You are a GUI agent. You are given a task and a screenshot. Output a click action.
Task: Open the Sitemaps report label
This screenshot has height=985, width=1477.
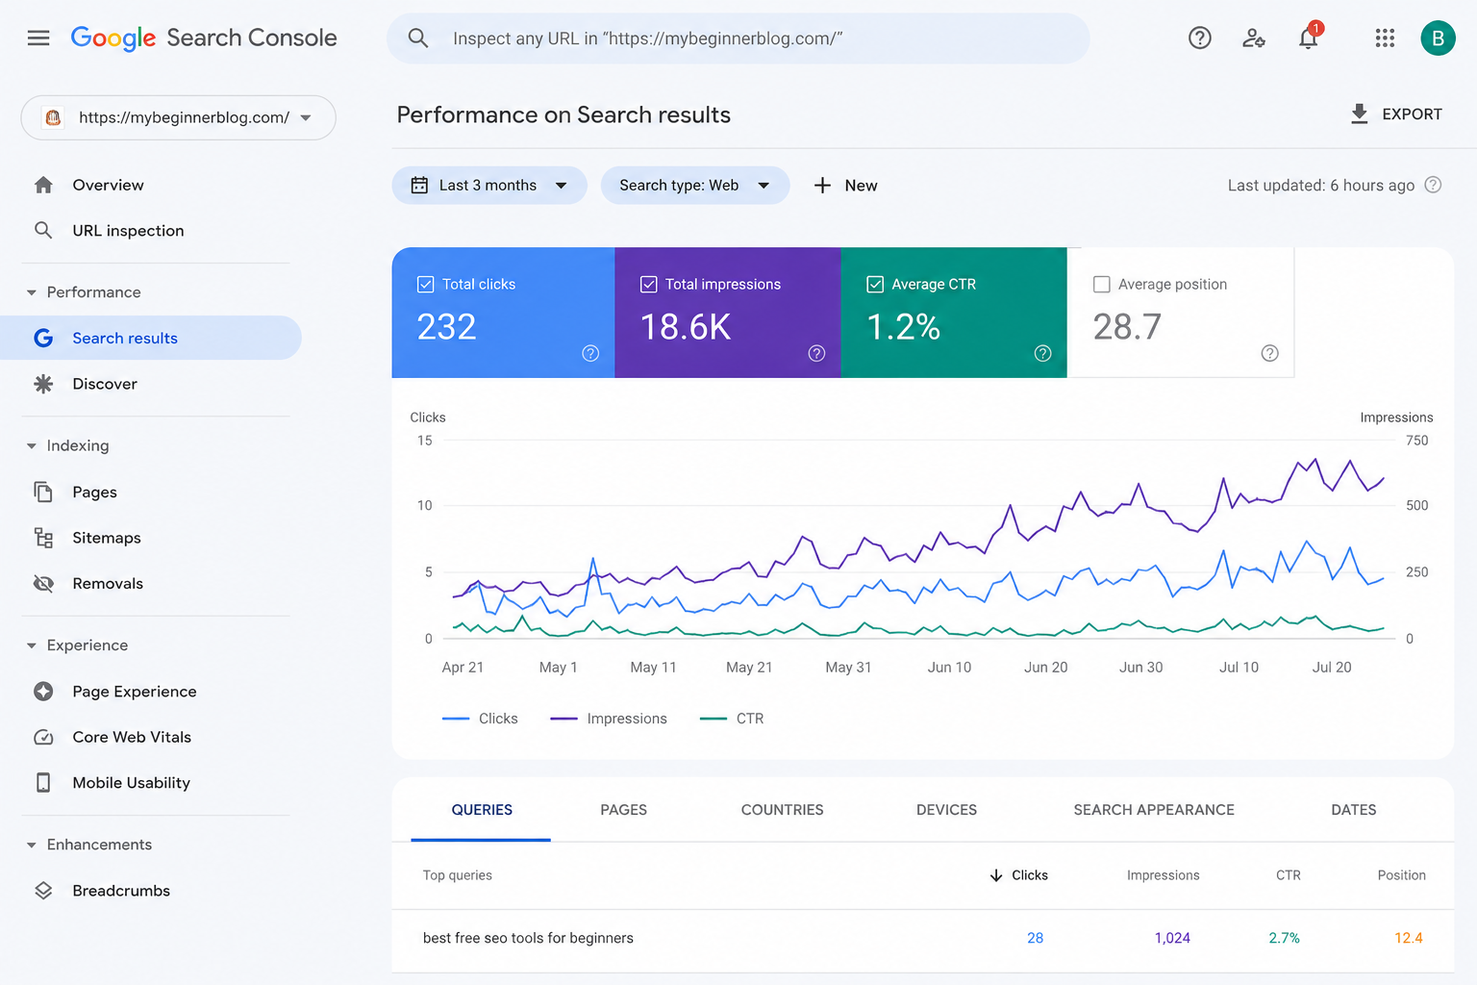coord(107,538)
